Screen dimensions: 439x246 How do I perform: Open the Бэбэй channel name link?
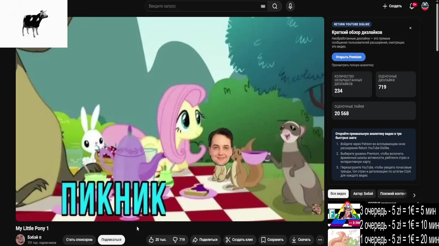click(x=33, y=237)
